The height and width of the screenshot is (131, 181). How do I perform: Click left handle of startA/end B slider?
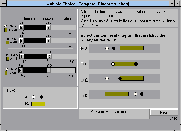click(21, 70)
